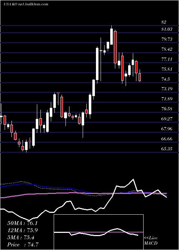Viewport: 179px width, 250px height.
Task: Click the 71.89 price axis label
Action: [167, 99]
